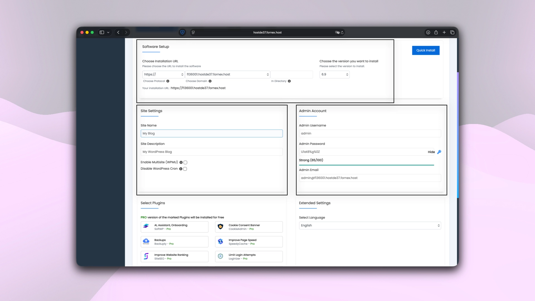Click inside the Site Name field
This screenshot has height=301, width=535.
pyautogui.click(x=211, y=133)
